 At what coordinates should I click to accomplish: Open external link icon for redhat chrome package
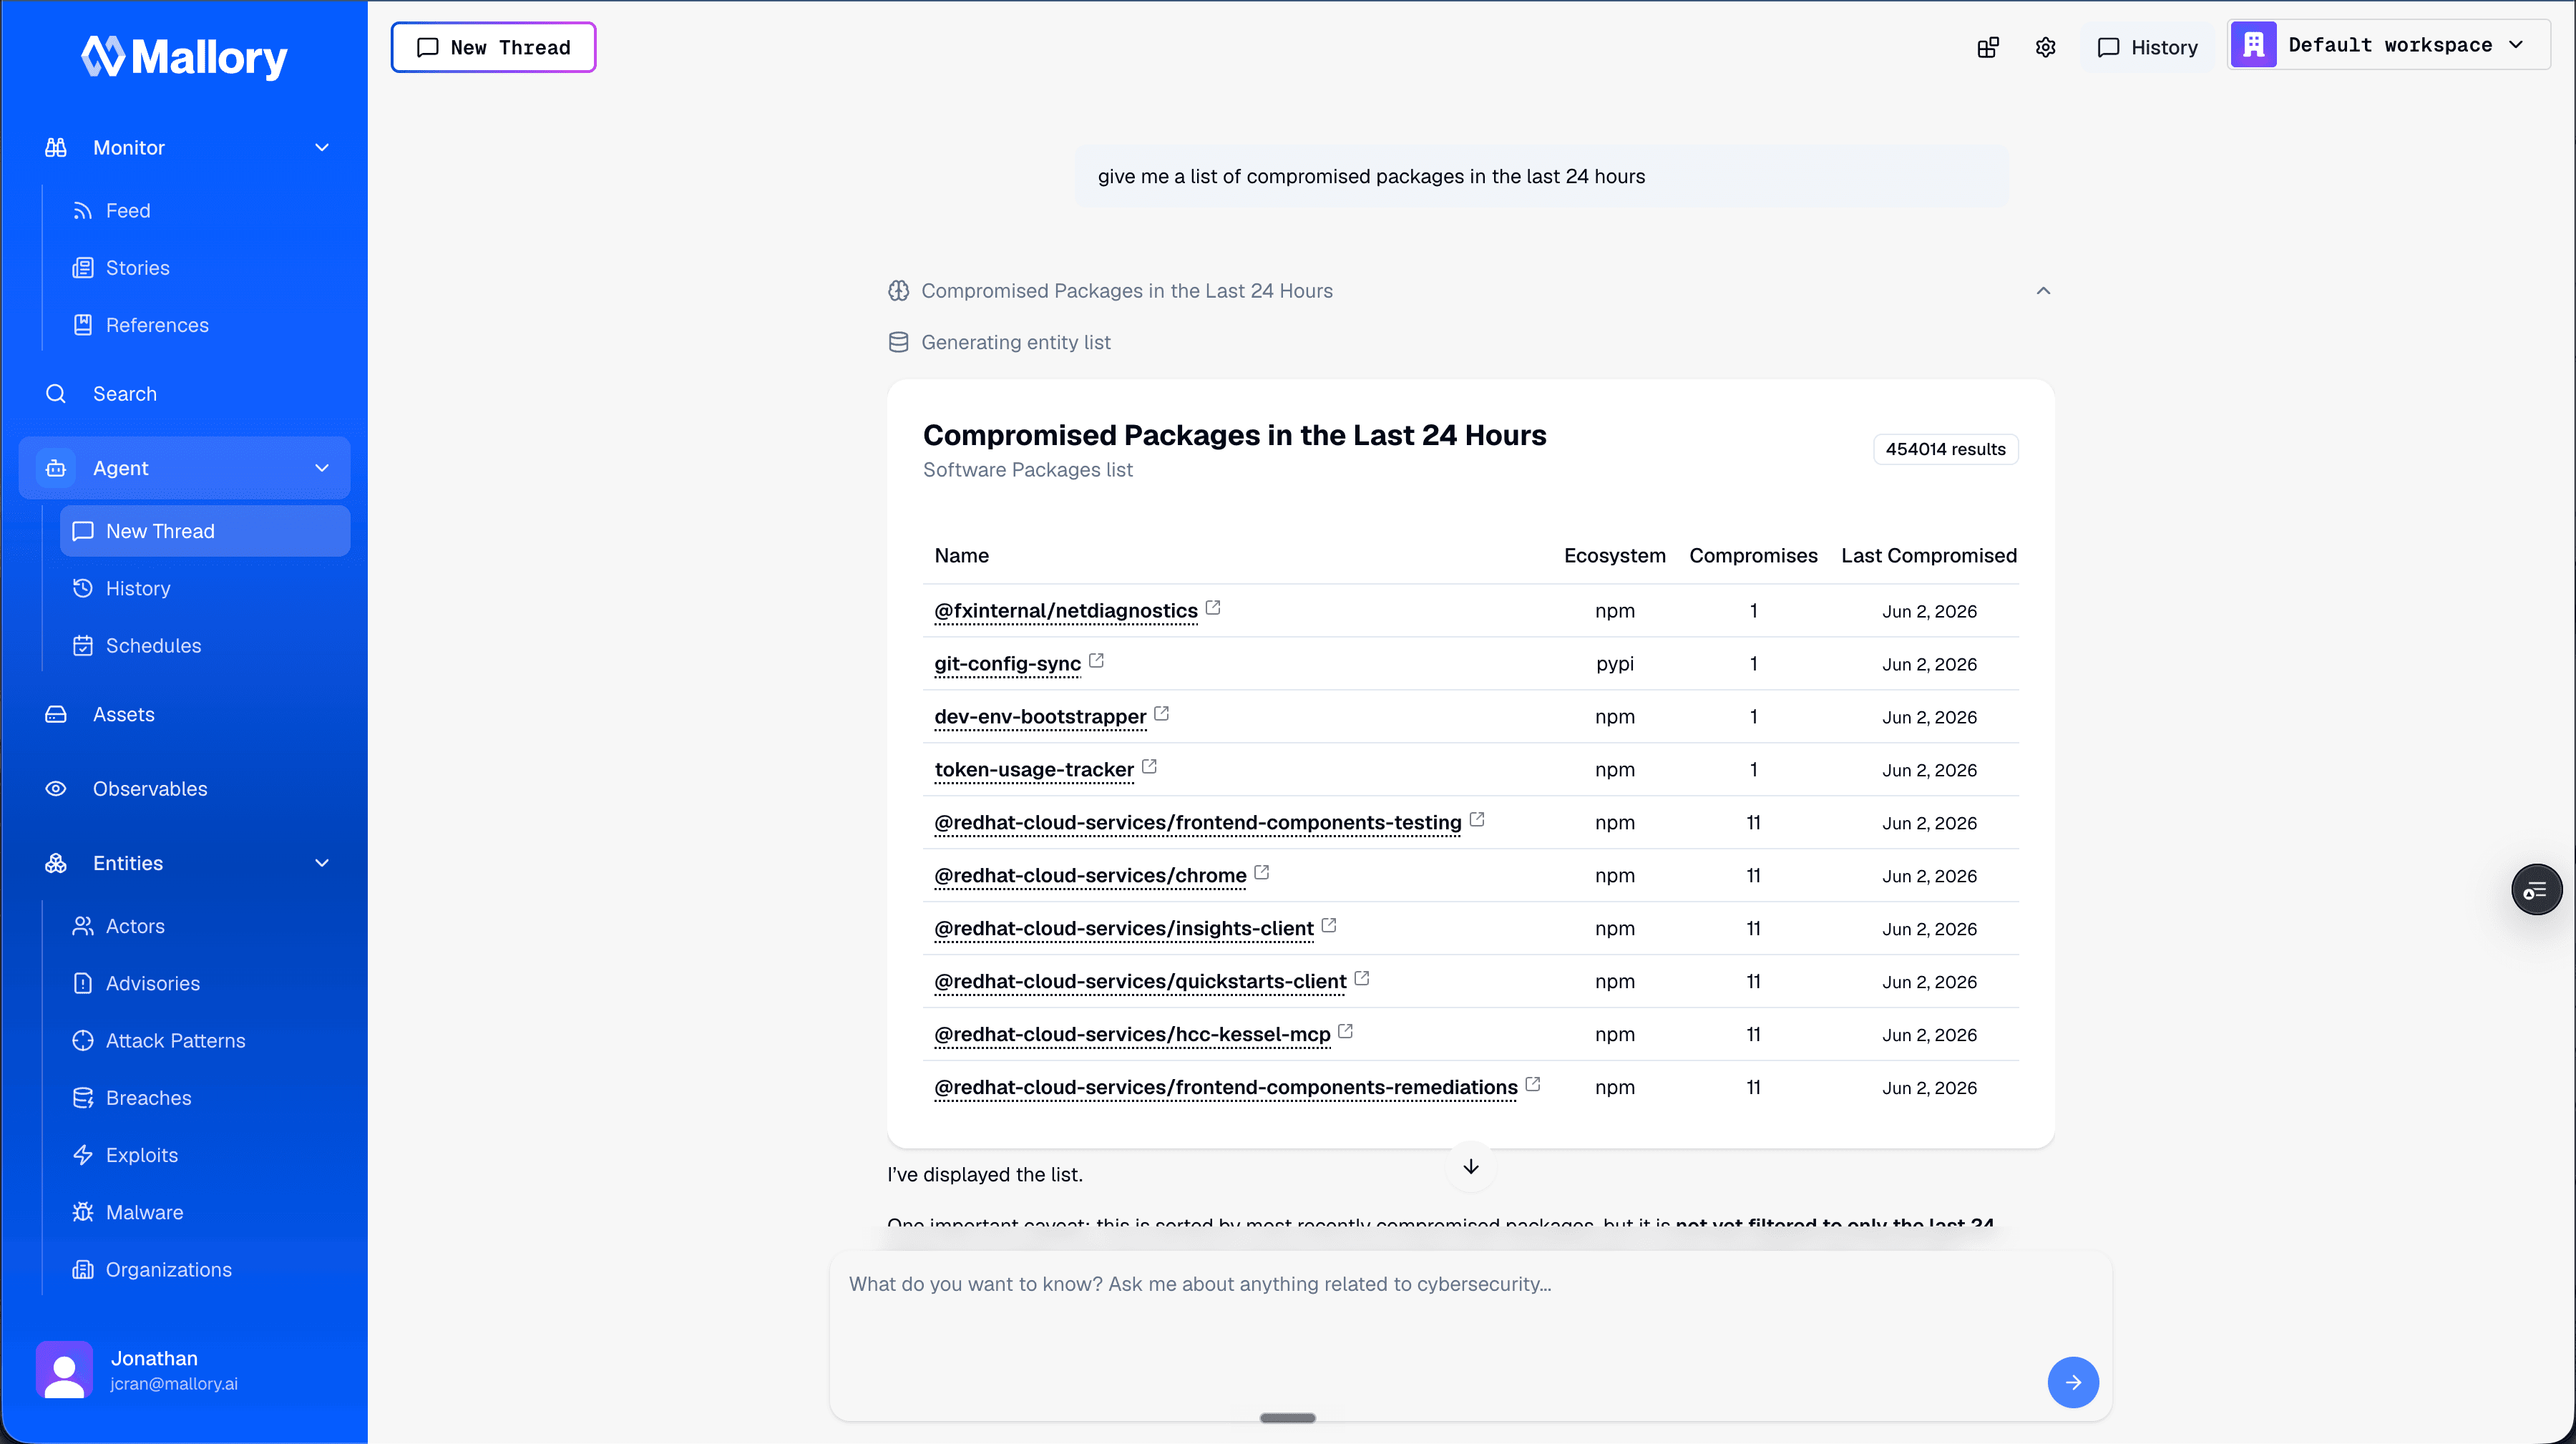click(1262, 872)
